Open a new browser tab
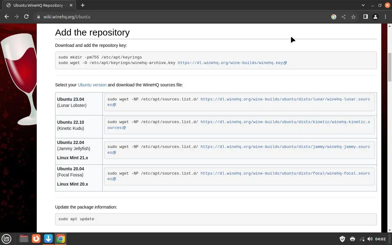392x245 pixels. coord(83,5)
